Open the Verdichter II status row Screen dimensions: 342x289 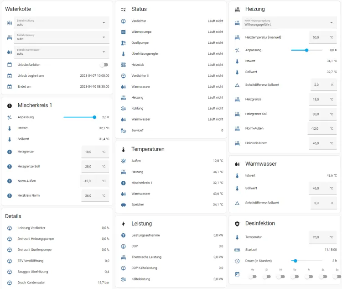coord(172,76)
